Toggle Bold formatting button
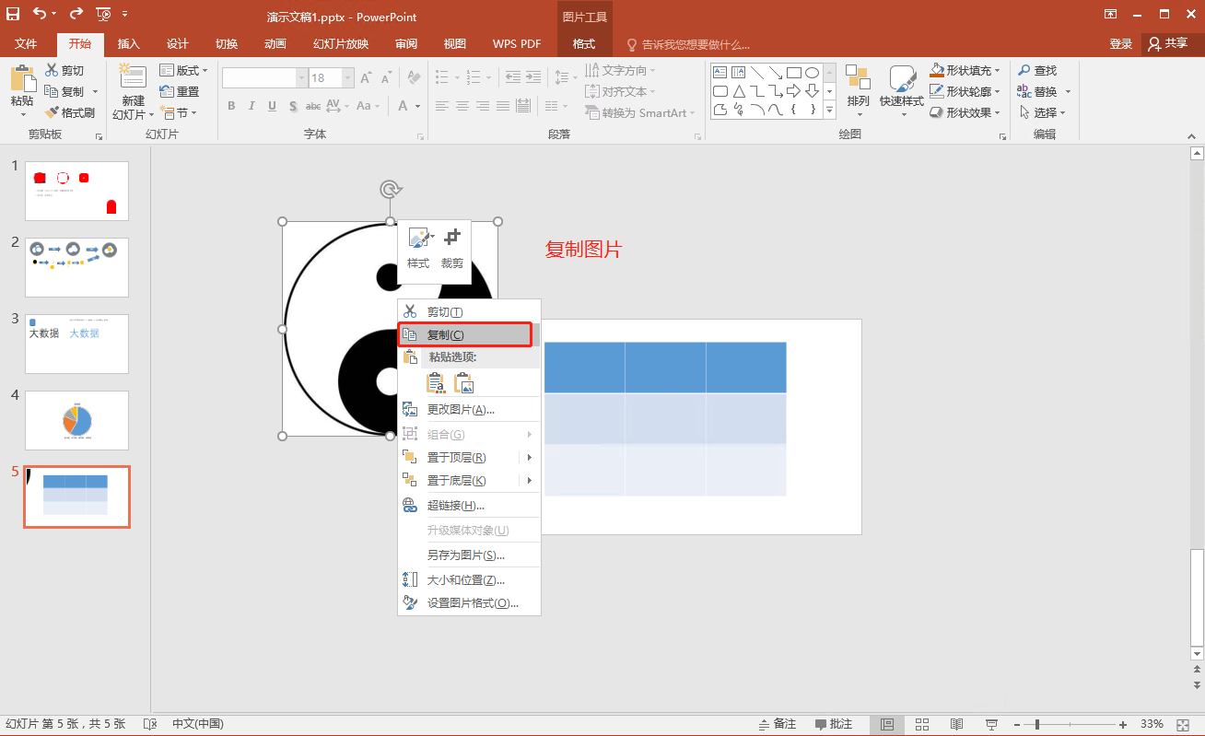1205x736 pixels. click(x=231, y=106)
